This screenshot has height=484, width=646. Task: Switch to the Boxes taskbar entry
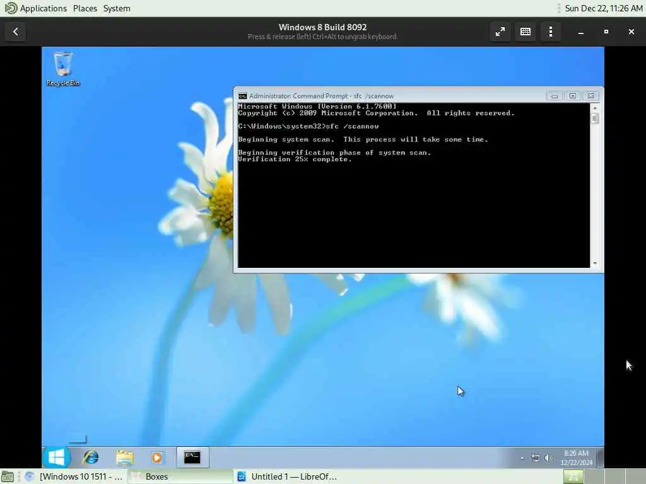pyautogui.click(x=180, y=476)
